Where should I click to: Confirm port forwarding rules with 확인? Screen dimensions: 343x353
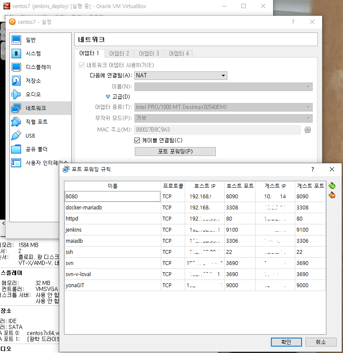[x=286, y=342]
